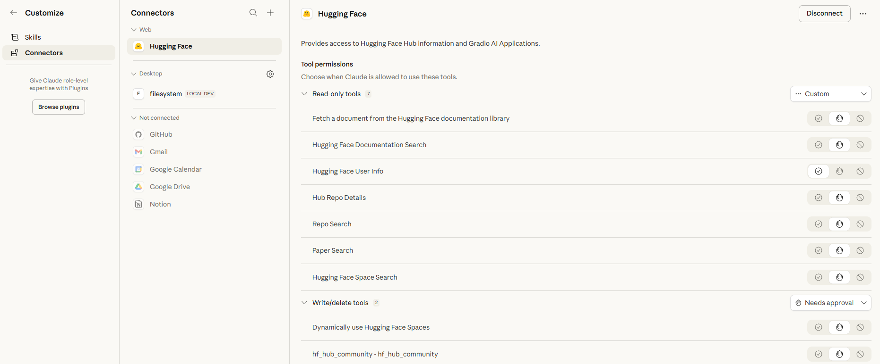The height and width of the screenshot is (364, 880).
Task: Open the Needs approval dropdown
Action: (830, 303)
